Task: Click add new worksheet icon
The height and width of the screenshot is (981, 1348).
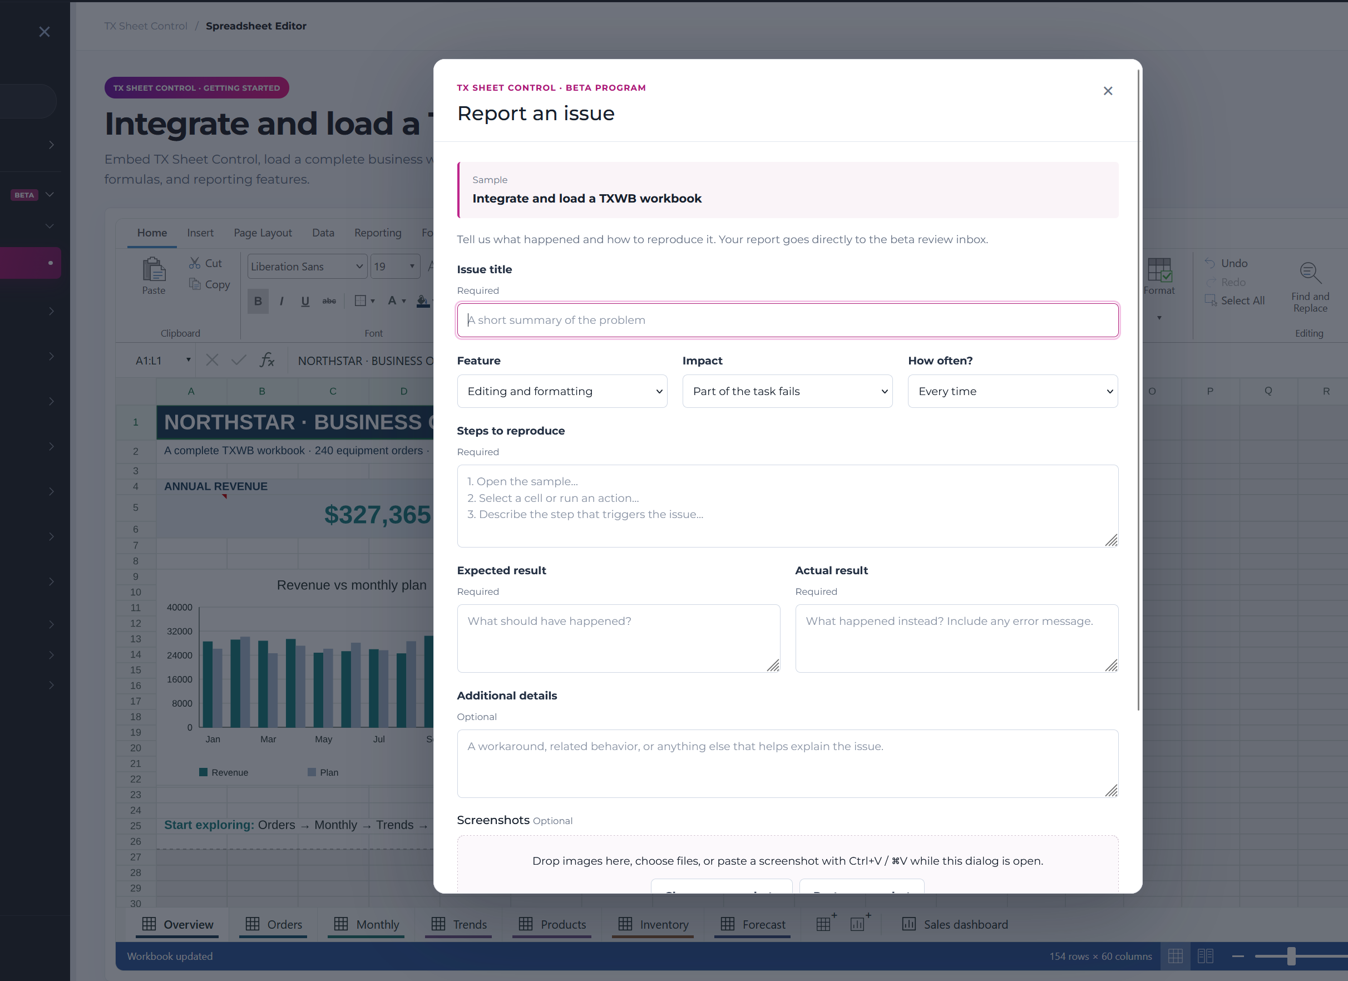Action: [826, 923]
